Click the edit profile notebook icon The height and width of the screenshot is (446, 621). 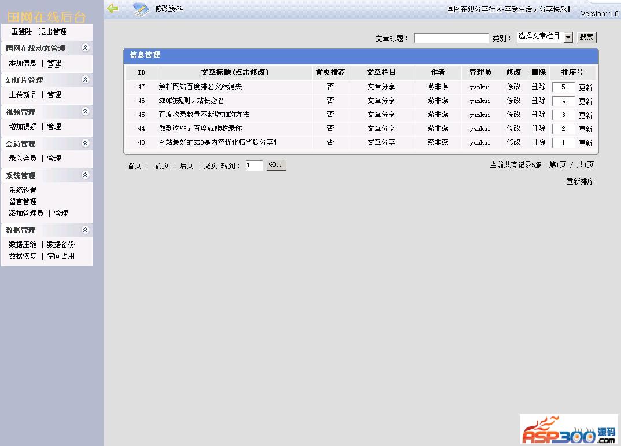[141, 9]
